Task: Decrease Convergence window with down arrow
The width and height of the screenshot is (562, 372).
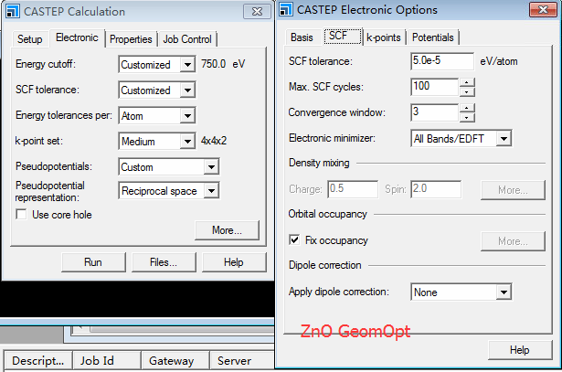Action: (467, 117)
